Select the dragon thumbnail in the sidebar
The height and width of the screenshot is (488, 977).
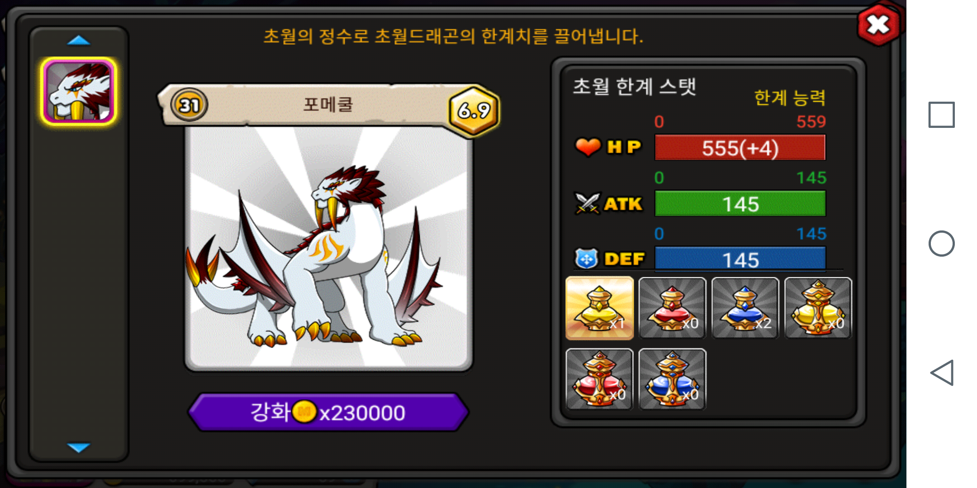pos(79,91)
